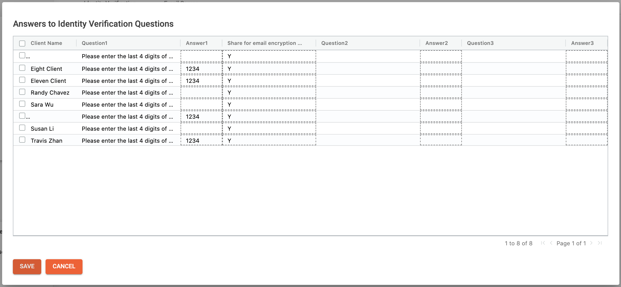Image resolution: width=621 pixels, height=287 pixels.
Task: Sort by Answer3 column header
Action: tap(582, 43)
